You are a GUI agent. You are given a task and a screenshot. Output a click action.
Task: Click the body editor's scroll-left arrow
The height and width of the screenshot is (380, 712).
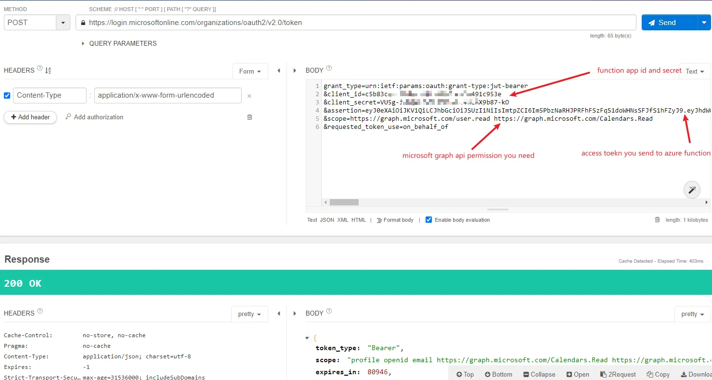325,203
